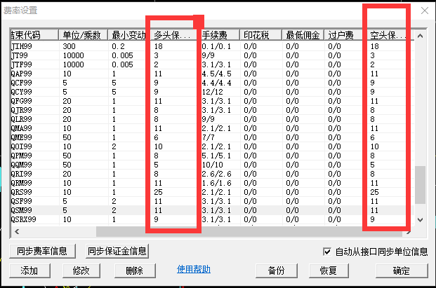Click fee value 2.6/2.6 in QRI99 row
This screenshot has height=288, width=436.
click(x=216, y=174)
